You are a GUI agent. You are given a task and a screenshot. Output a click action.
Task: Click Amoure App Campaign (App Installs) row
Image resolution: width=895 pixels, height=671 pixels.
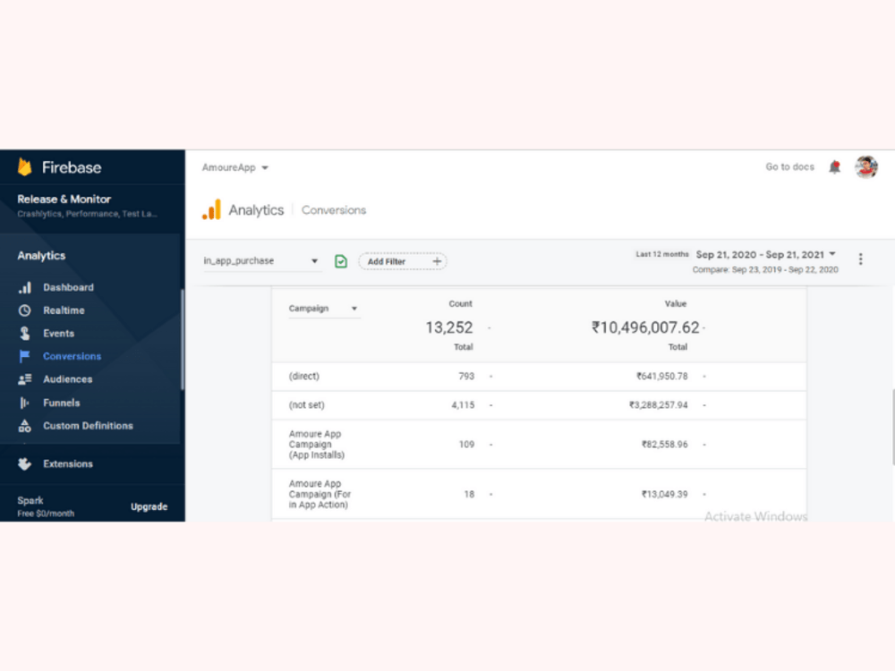pos(539,445)
